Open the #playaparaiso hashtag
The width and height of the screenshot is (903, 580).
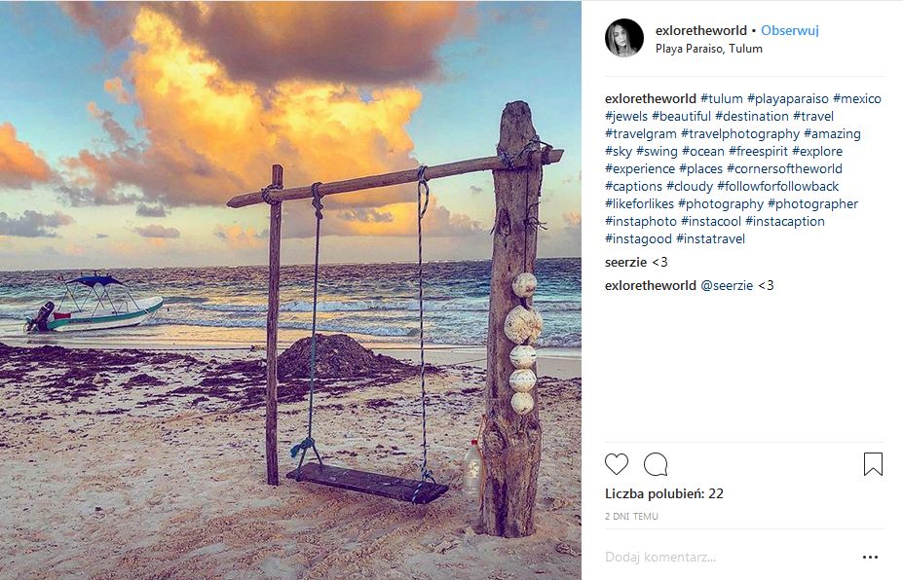[788, 98]
